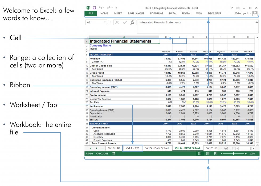The width and height of the screenshot is (261, 186).
Task: Switch to Normal view in status bar
Action: coord(200,154)
